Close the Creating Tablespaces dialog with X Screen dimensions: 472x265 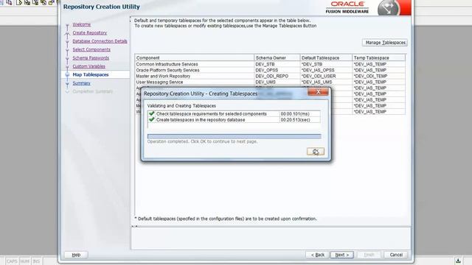pyautogui.click(x=318, y=91)
